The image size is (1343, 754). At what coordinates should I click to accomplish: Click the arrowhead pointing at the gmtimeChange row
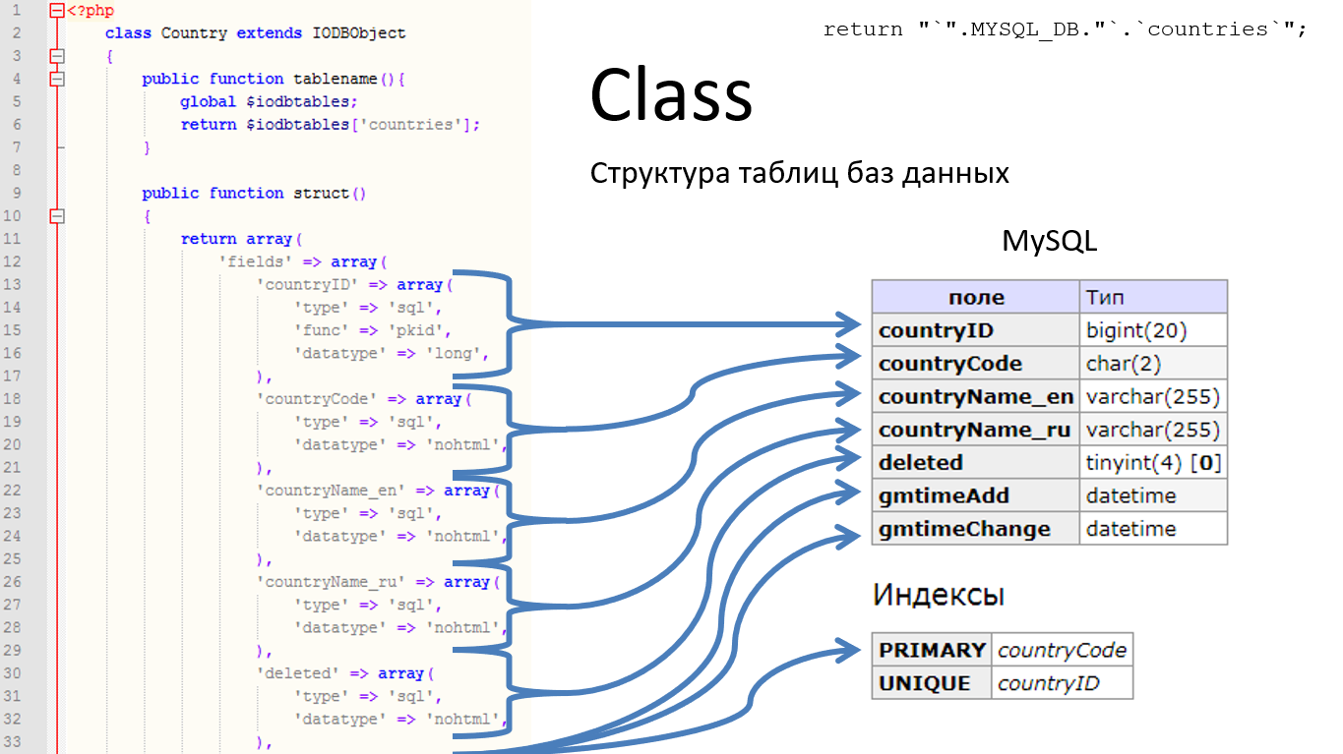point(848,532)
